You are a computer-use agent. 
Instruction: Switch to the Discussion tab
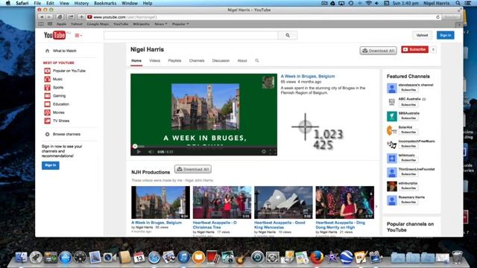click(221, 61)
